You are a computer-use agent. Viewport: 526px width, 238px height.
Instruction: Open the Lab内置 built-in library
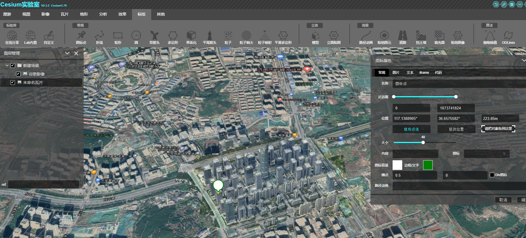(x=31, y=38)
